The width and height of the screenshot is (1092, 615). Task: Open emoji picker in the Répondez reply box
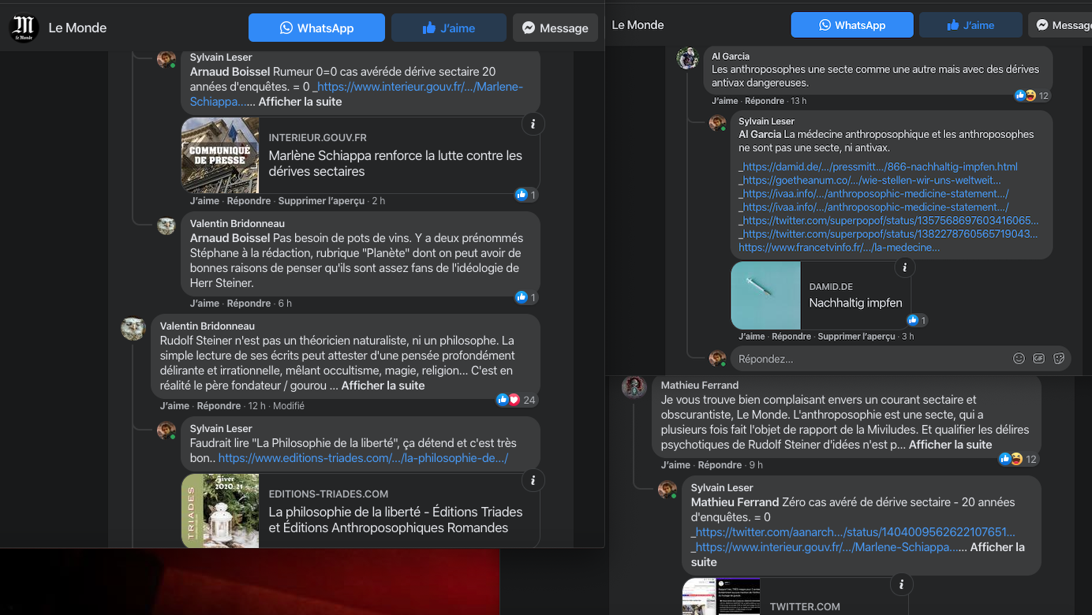point(1019,359)
